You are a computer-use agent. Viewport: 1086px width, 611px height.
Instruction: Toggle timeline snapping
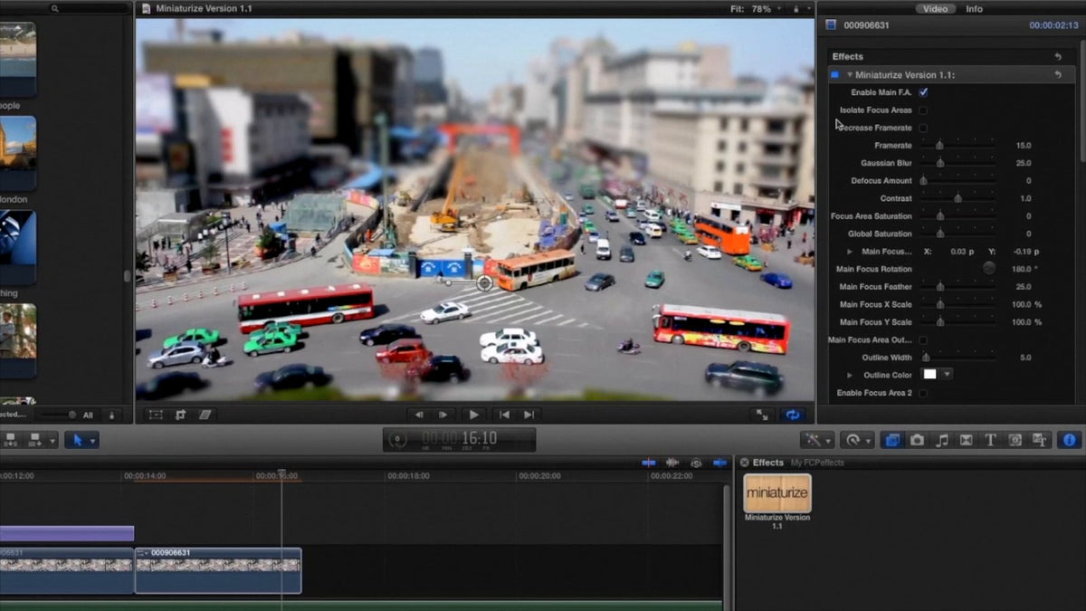719,463
